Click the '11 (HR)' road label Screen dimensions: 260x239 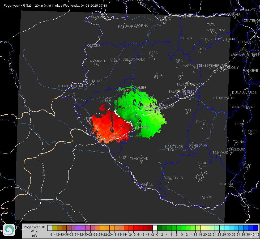click(43, 170)
